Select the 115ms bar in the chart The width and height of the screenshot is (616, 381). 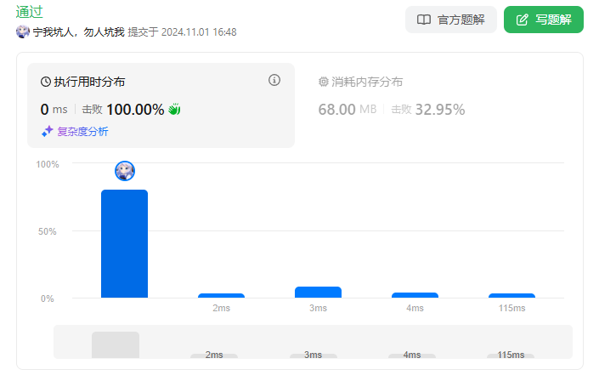(x=511, y=295)
